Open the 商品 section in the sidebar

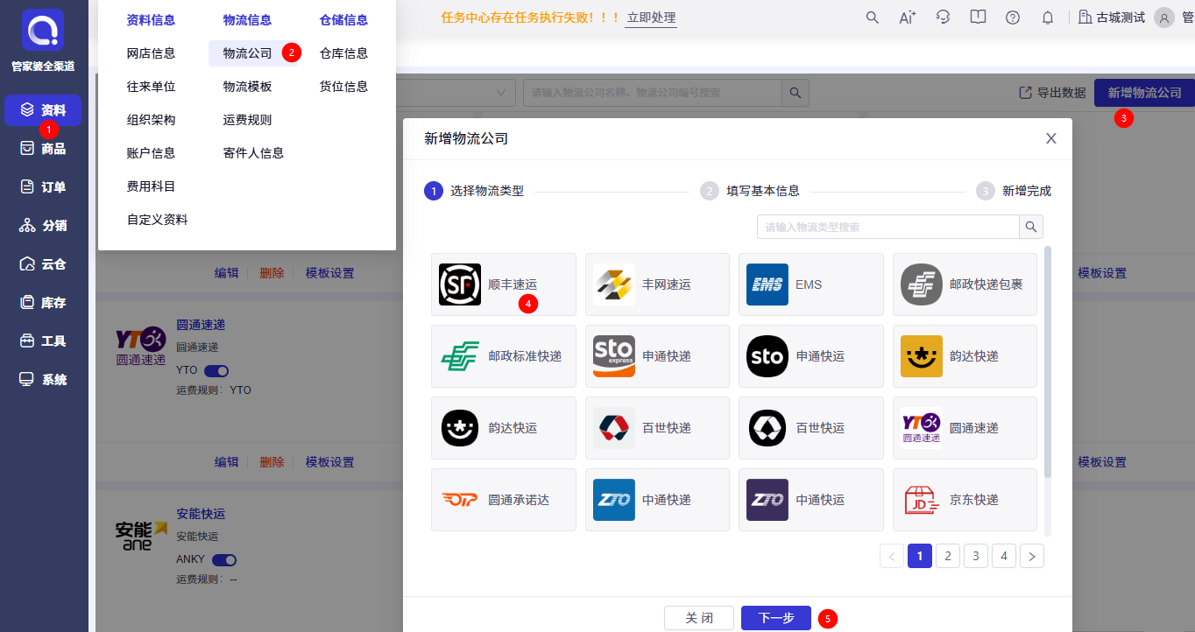[43, 149]
